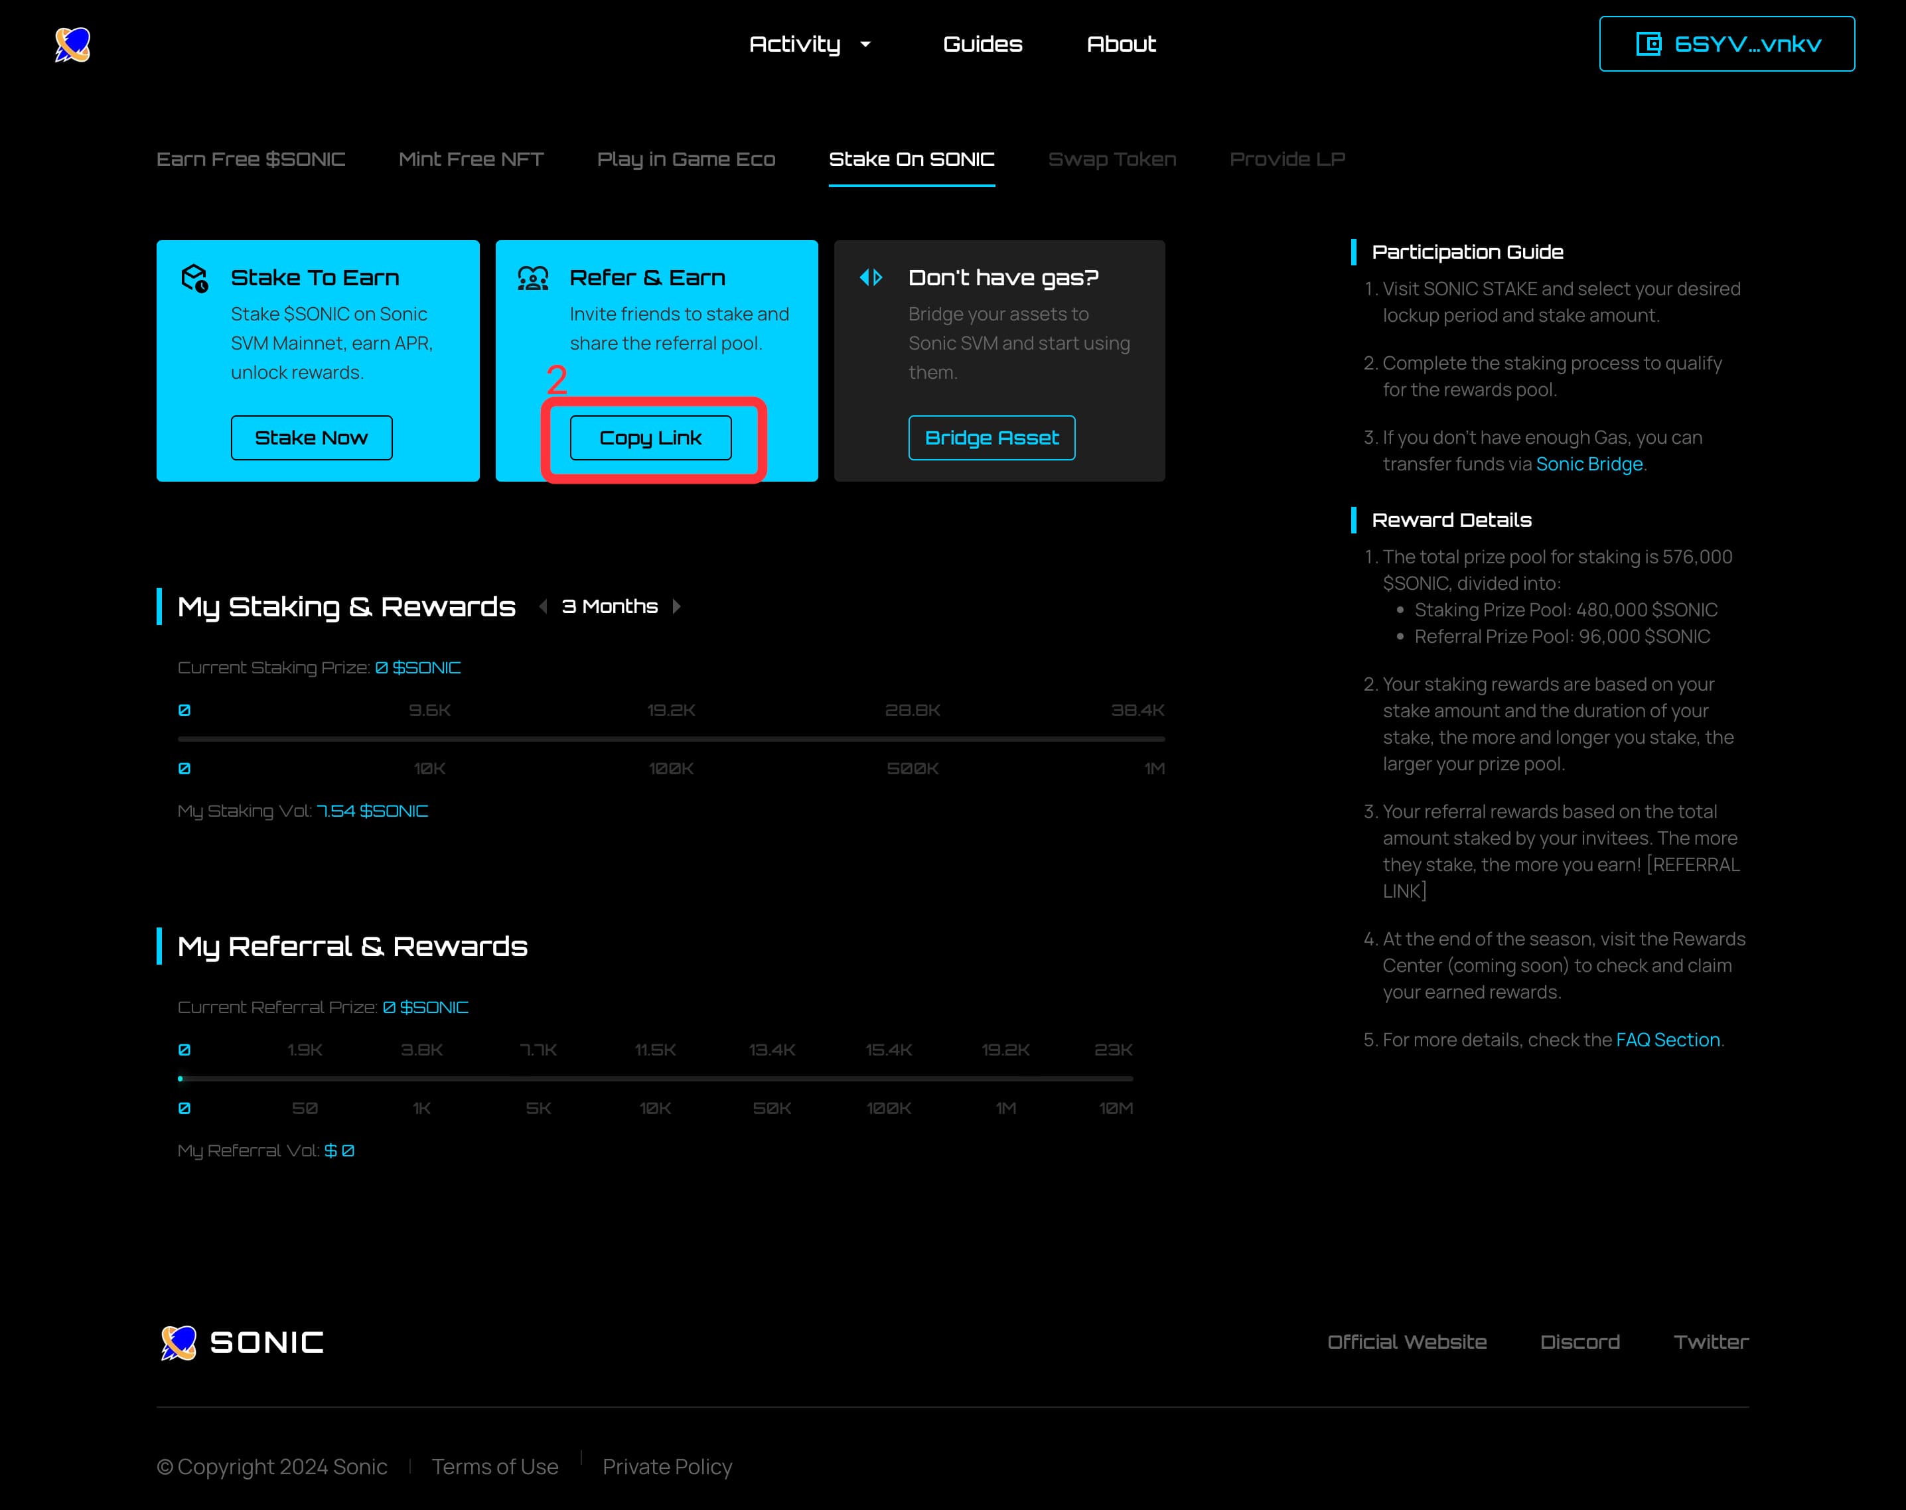The height and width of the screenshot is (1510, 1906).
Task: Open the FAQ Section link
Action: 1667,1040
